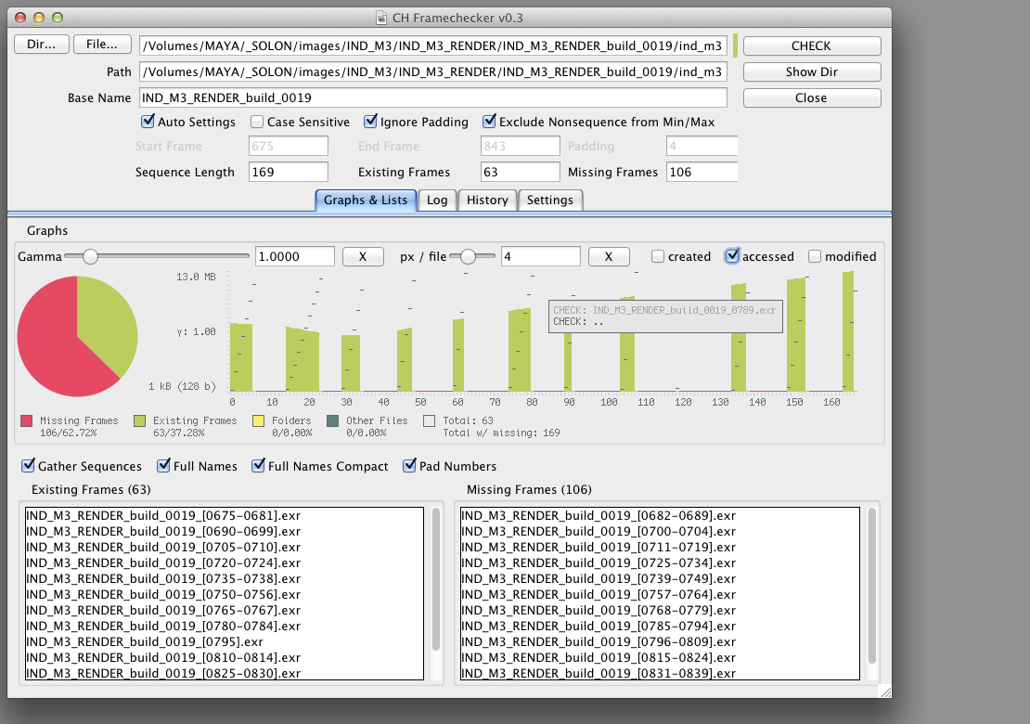Enable the Case Sensitive checkbox
Viewport: 1030px width, 724px height.
tap(257, 122)
